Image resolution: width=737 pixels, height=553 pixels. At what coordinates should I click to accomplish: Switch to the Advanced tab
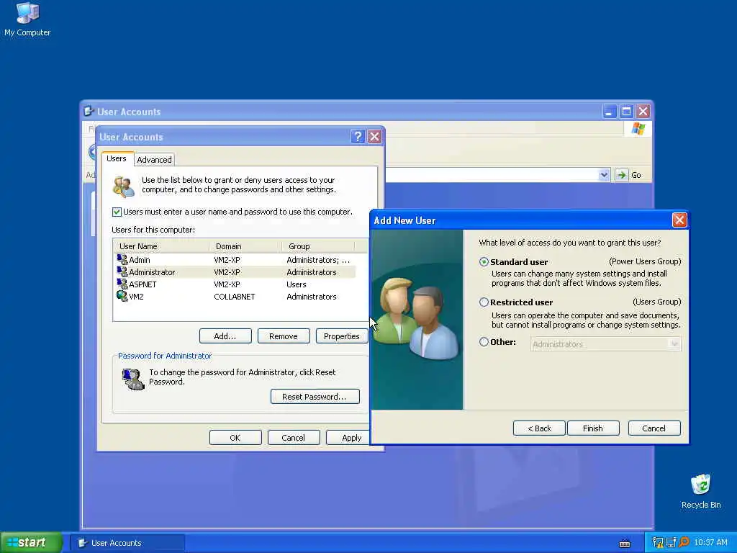(x=154, y=160)
